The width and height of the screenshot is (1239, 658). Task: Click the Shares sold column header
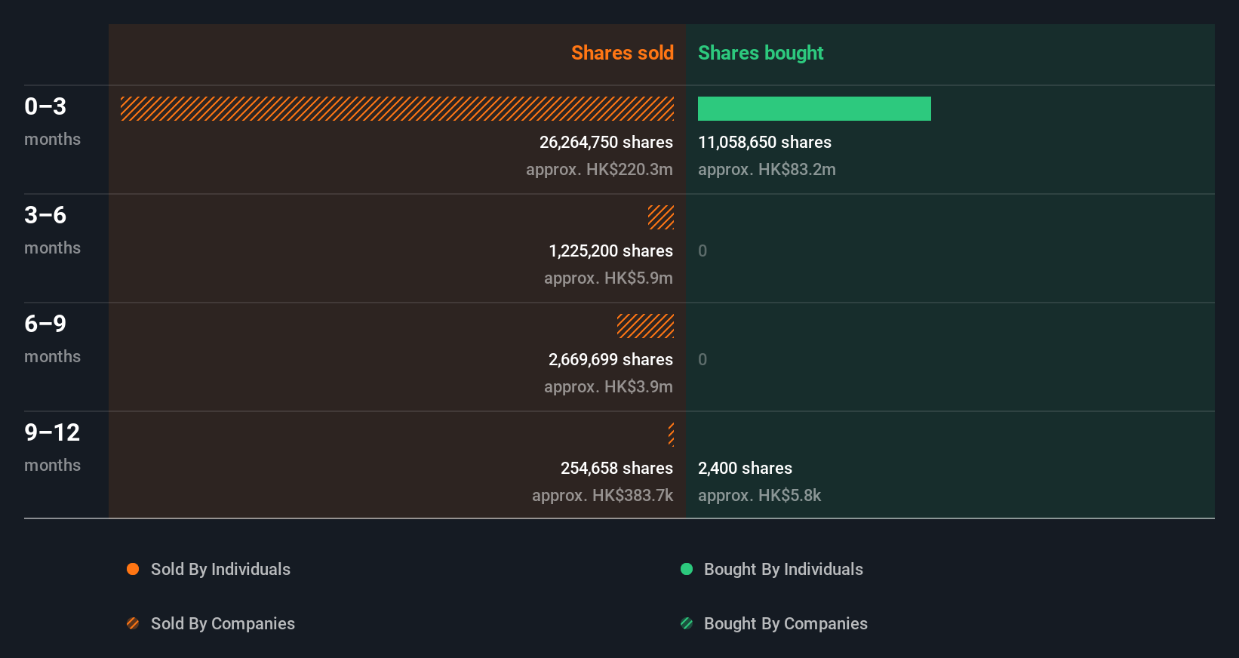click(x=623, y=53)
